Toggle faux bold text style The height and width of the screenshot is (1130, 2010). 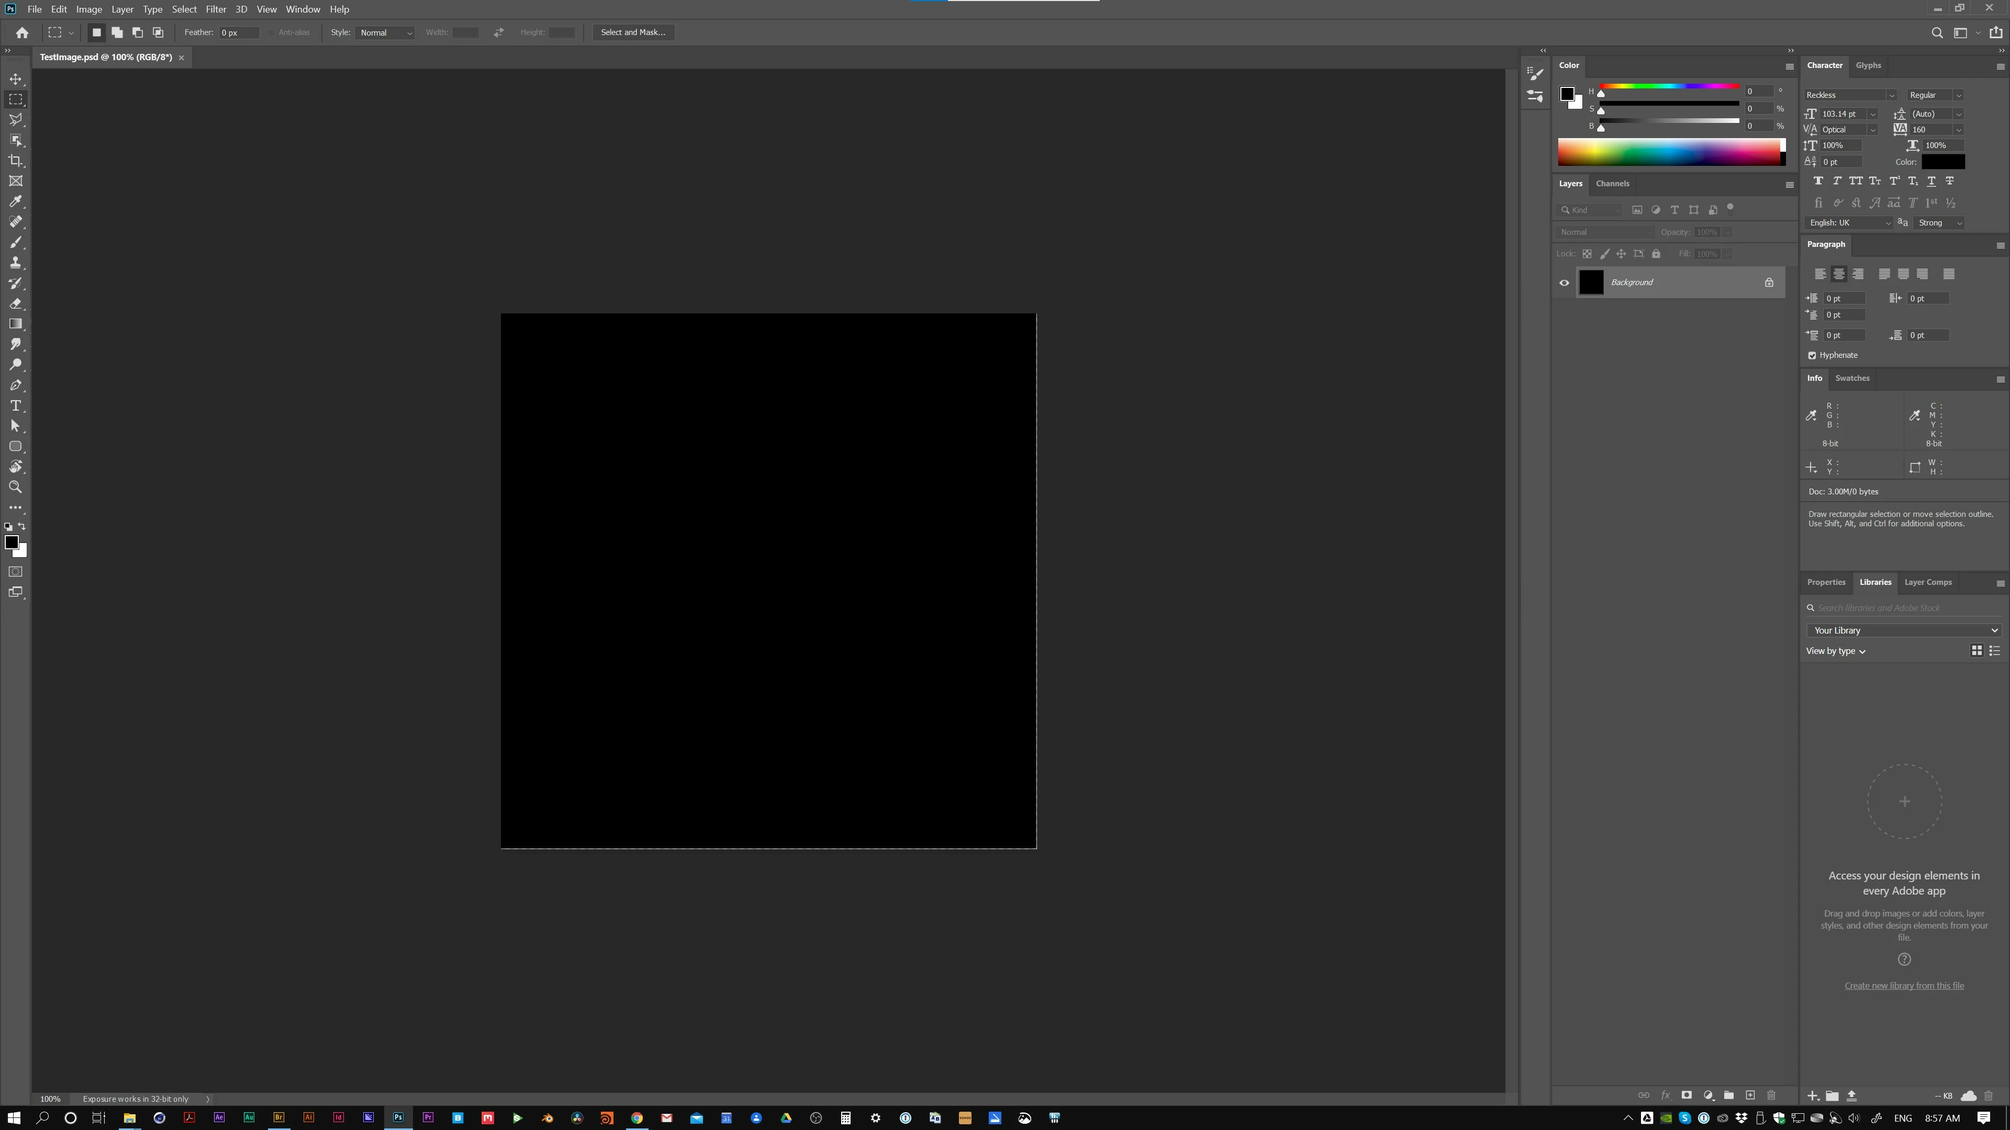[x=1818, y=181]
